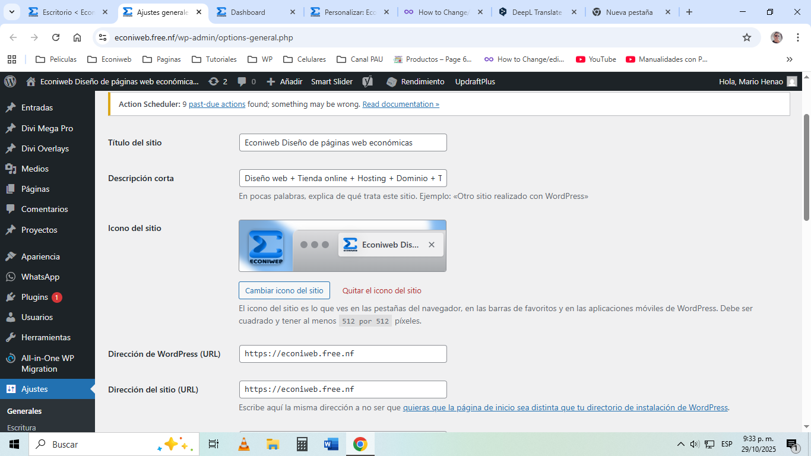
Task: Reload the page with the browser refresh icon
Action: pyautogui.click(x=56, y=37)
